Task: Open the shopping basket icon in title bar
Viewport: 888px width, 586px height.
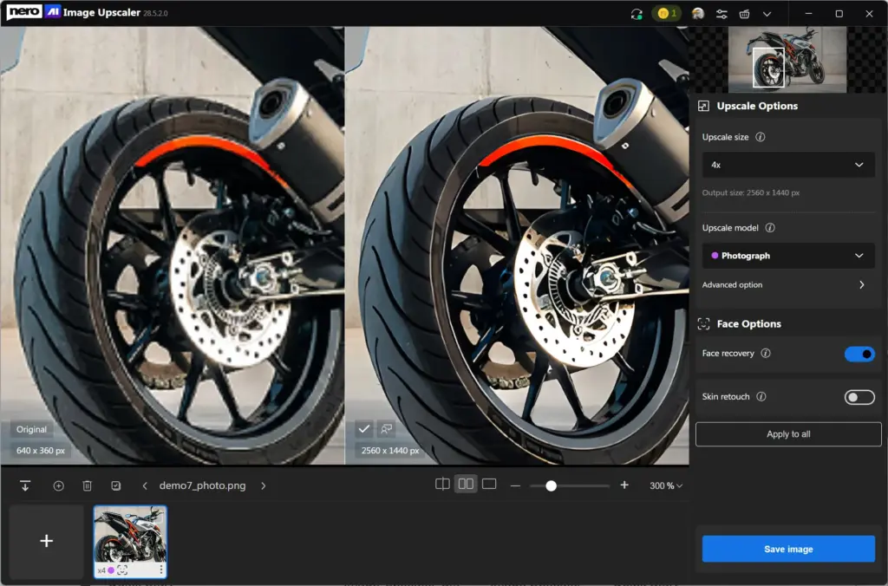Action: point(746,14)
